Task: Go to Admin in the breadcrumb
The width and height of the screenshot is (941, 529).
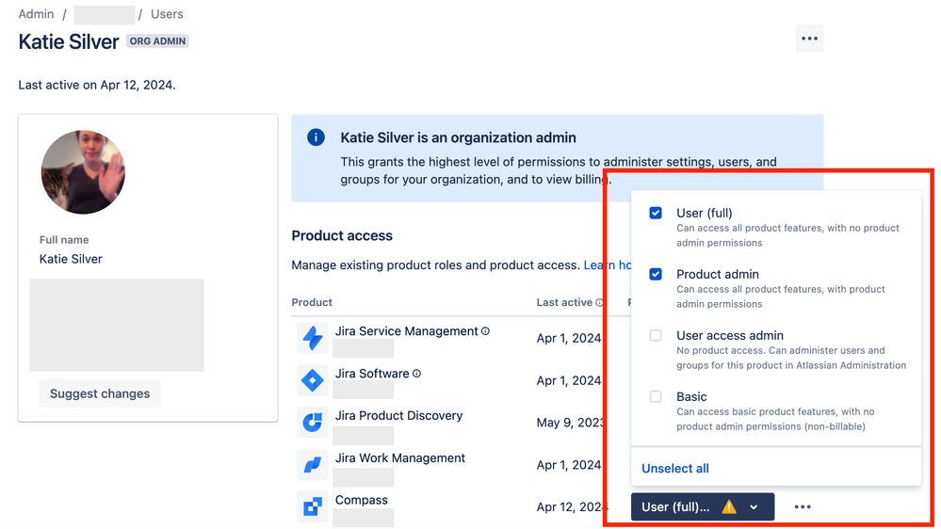Action: [36, 14]
